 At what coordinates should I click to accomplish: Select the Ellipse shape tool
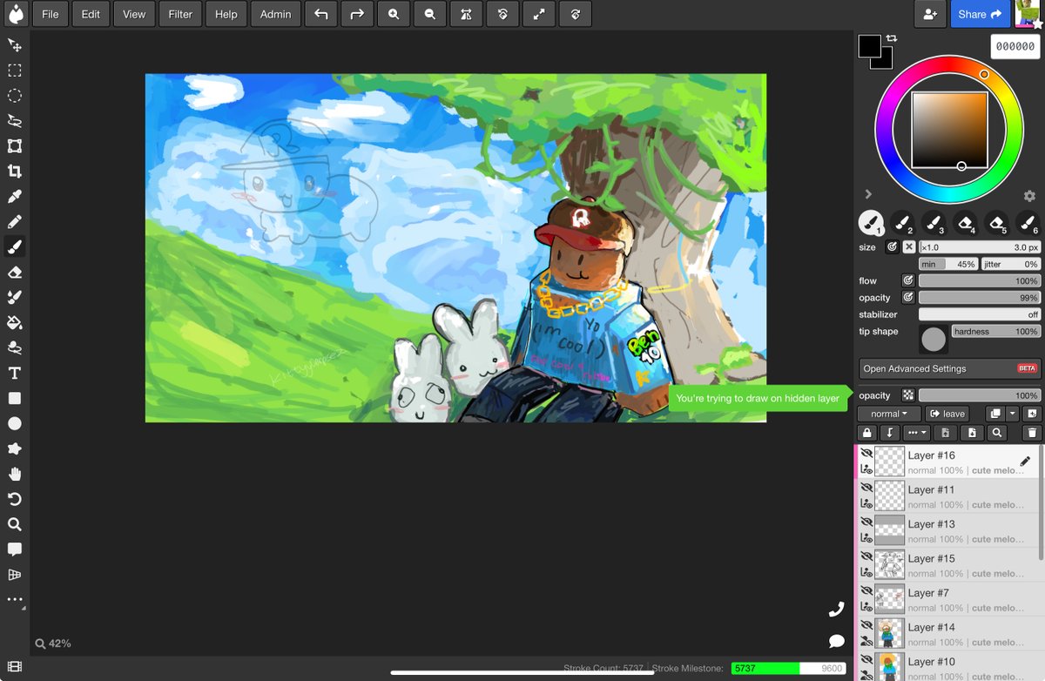click(14, 423)
